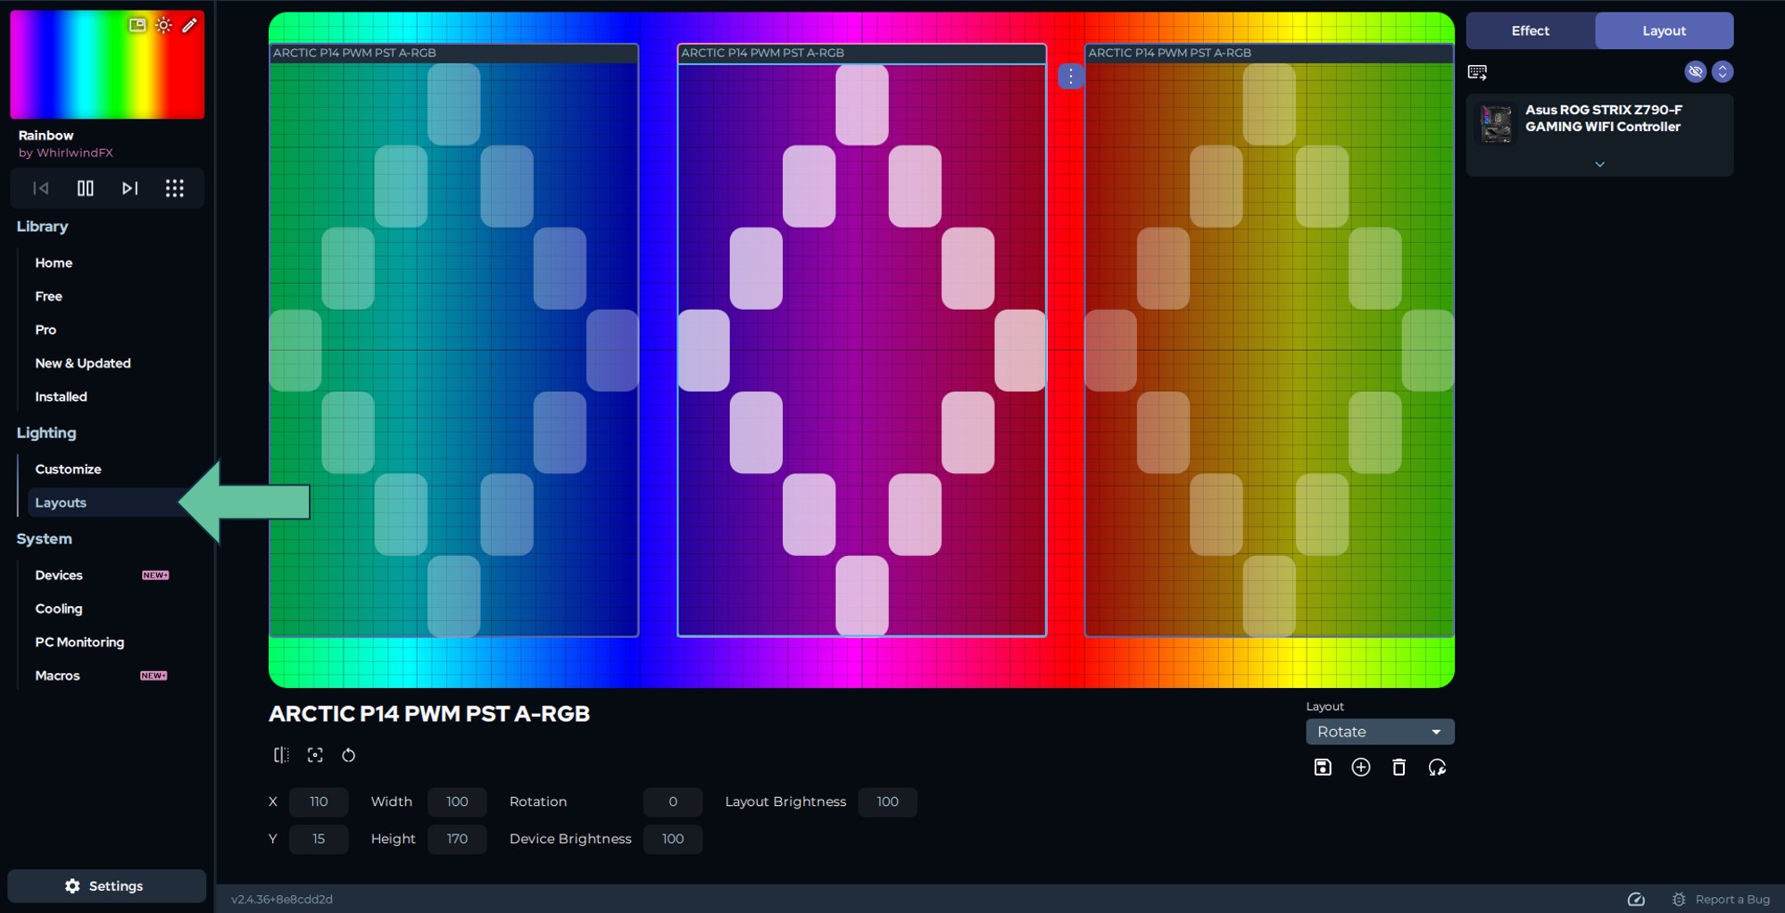
Task: Click the keyboard import icon in device panel
Action: tap(1477, 72)
